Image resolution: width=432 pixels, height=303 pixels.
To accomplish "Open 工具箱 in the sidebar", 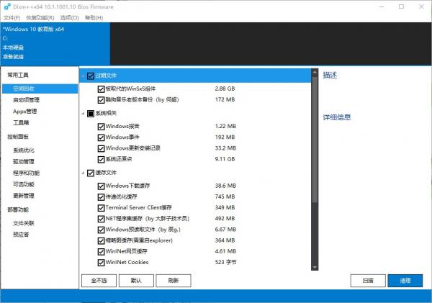I will [21, 122].
